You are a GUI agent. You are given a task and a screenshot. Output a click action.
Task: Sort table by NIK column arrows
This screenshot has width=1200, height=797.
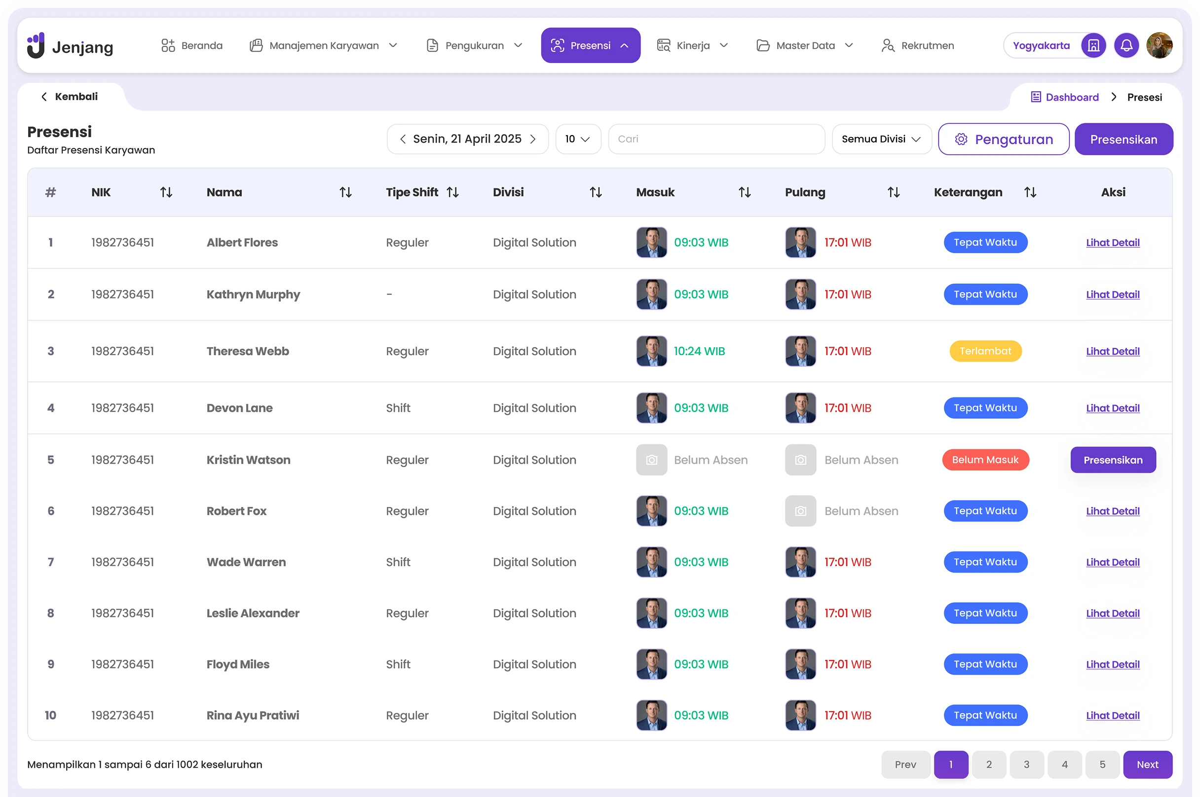click(166, 192)
